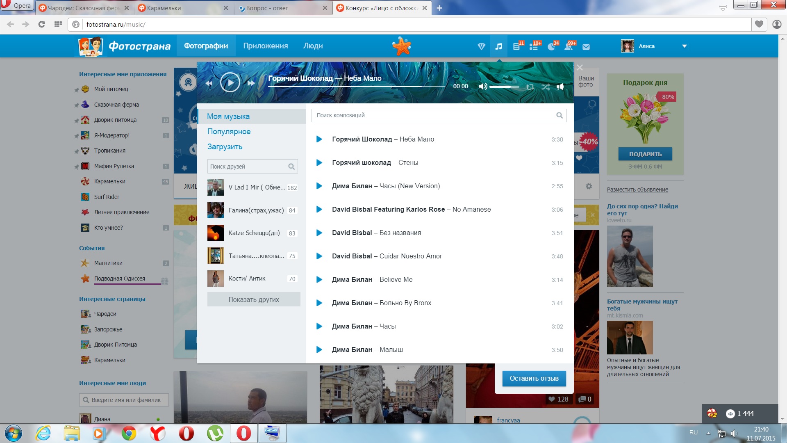Open the diamond VIP icon in header
The image size is (787, 443).
click(x=482, y=47)
